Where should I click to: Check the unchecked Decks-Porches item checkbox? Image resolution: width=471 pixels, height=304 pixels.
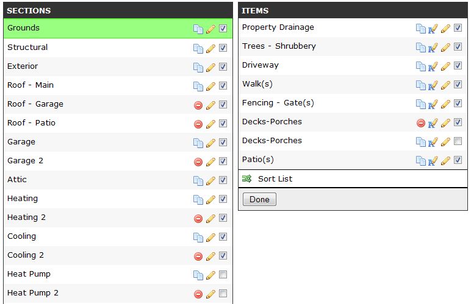458,141
